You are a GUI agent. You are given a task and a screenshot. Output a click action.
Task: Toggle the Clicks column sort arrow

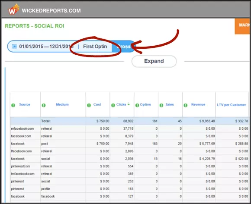[x=129, y=104]
